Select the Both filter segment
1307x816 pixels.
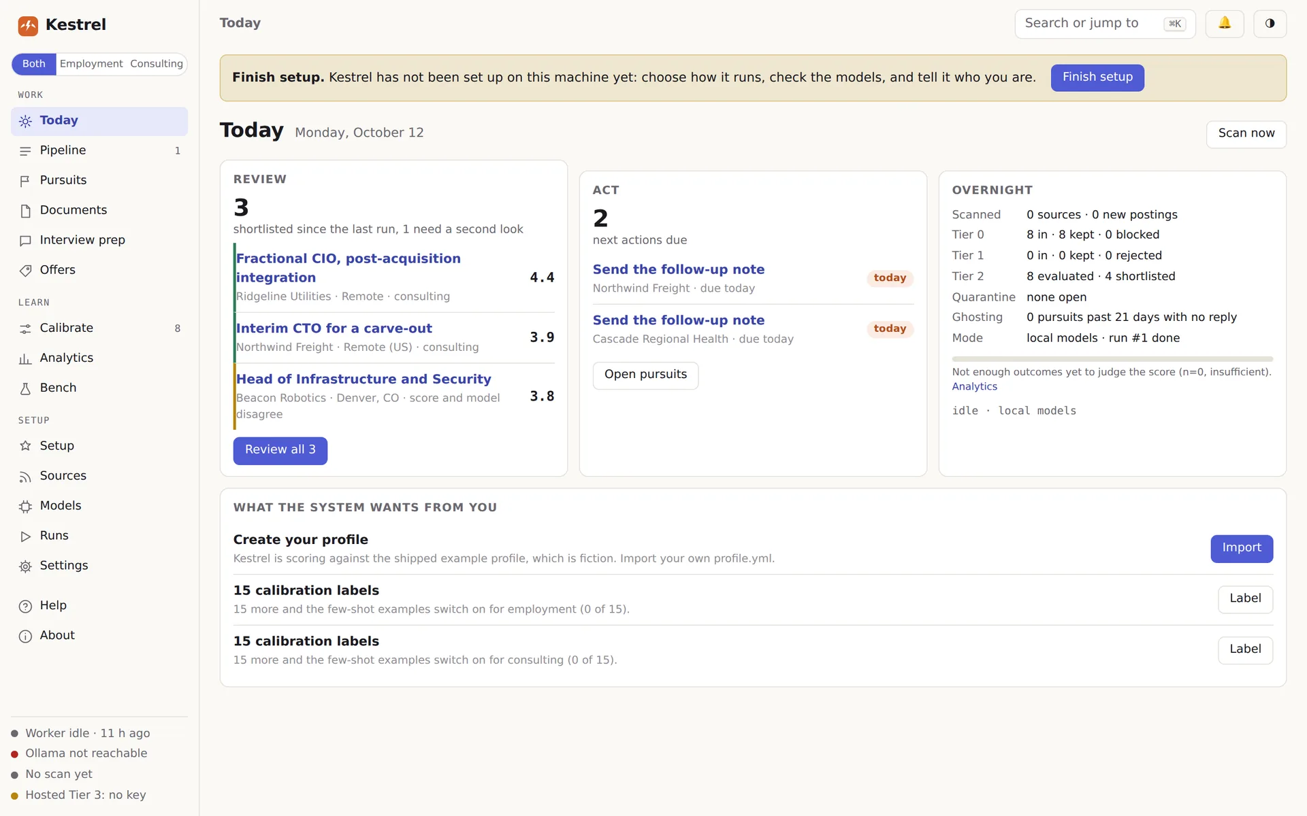tap(34, 64)
